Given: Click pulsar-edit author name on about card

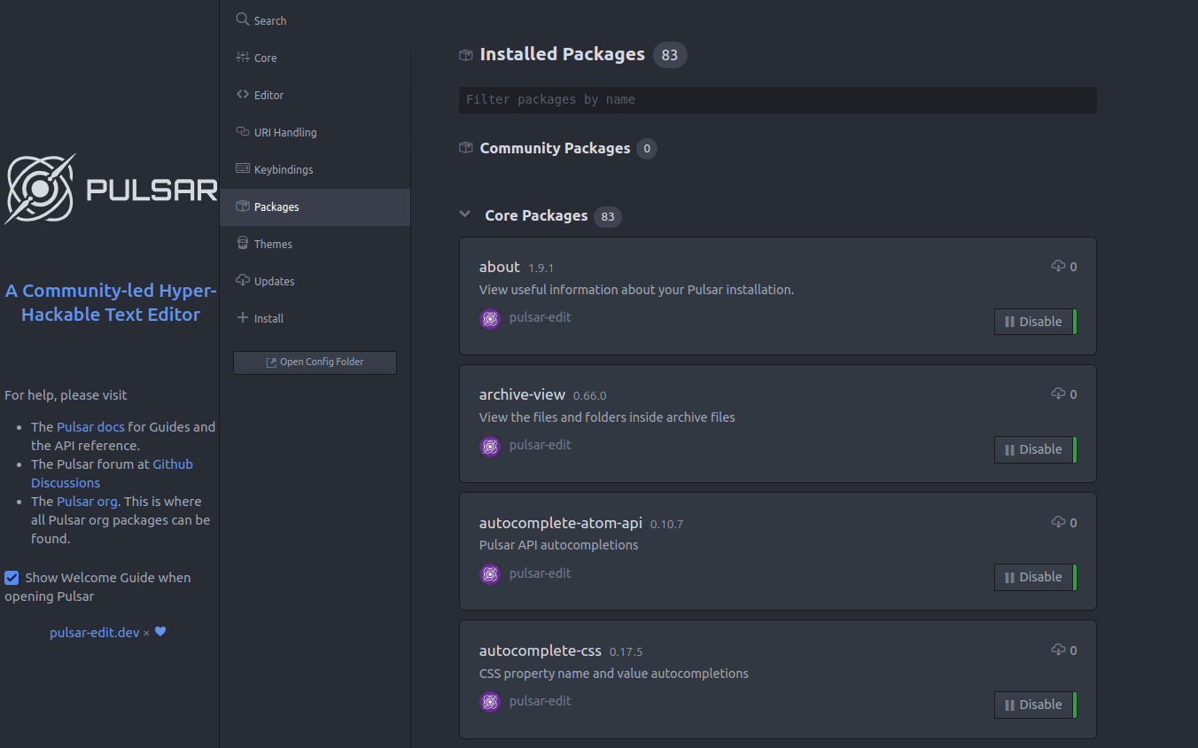Looking at the screenshot, I should pos(541,317).
